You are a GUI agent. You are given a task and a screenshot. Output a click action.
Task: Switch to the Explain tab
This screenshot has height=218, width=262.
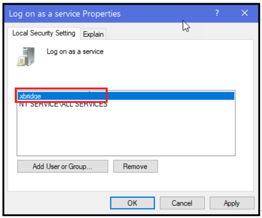click(93, 34)
